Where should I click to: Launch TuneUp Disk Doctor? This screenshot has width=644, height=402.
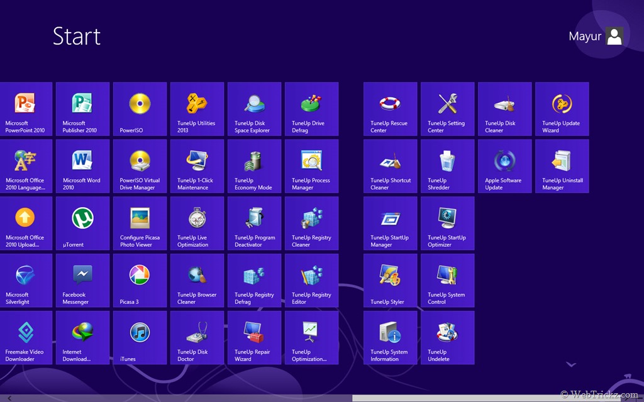pyautogui.click(x=197, y=337)
